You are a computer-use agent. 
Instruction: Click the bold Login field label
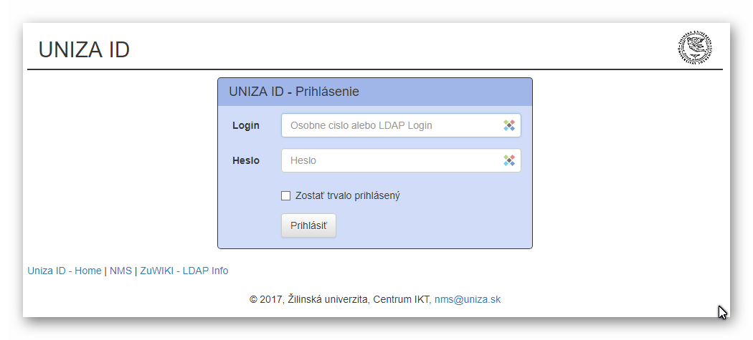[246, 125]
